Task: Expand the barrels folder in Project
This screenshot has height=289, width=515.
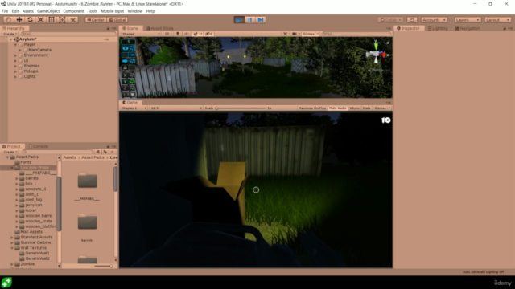Action: tap(17, 178)
